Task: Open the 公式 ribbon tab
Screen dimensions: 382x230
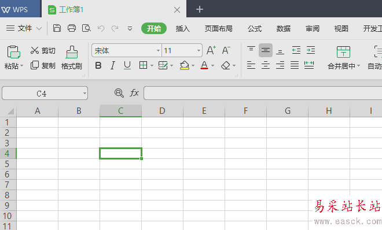Action: (x=255, y=29)
